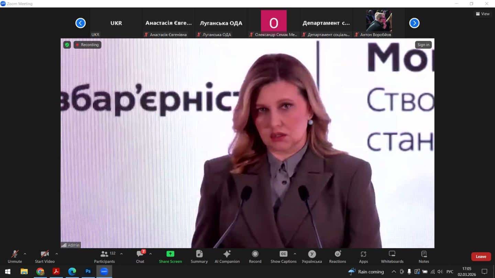Click the Share Screen icon
The image size is (495, 278).
tap(170, 254)
